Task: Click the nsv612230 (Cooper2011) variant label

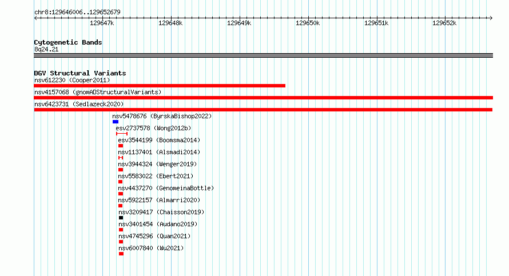Action: [x=72, y=80]
